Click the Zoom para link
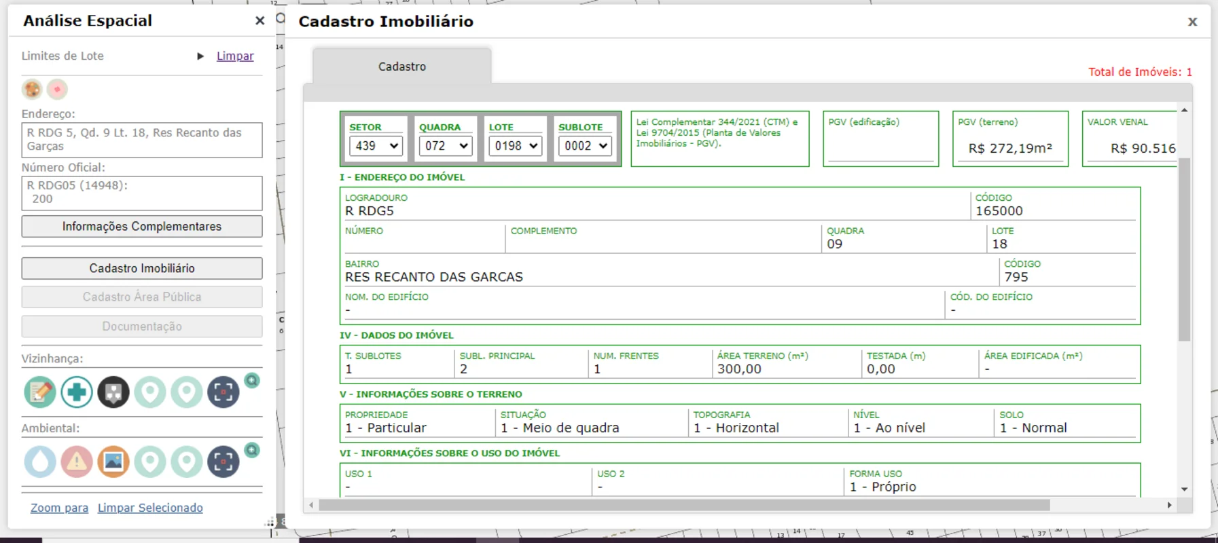Screen dimensions: 1218x543 [59, 508]
